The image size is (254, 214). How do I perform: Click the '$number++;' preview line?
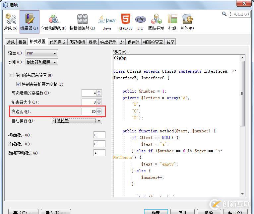point(153,178)
